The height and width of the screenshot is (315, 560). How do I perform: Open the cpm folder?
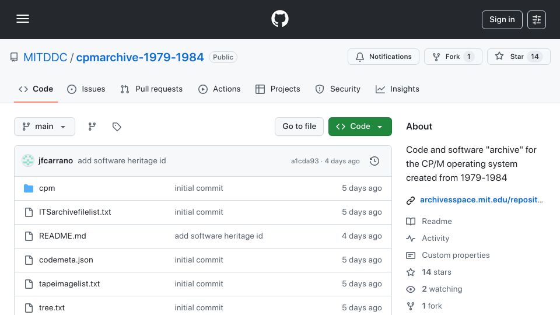(x=47, y=188)
